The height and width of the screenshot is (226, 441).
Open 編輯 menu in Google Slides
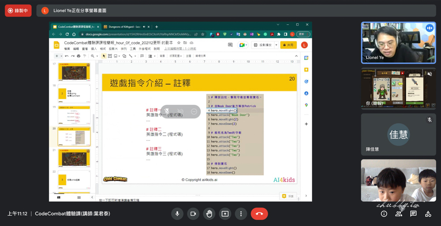pyautogui.click(x=76, y=48)
